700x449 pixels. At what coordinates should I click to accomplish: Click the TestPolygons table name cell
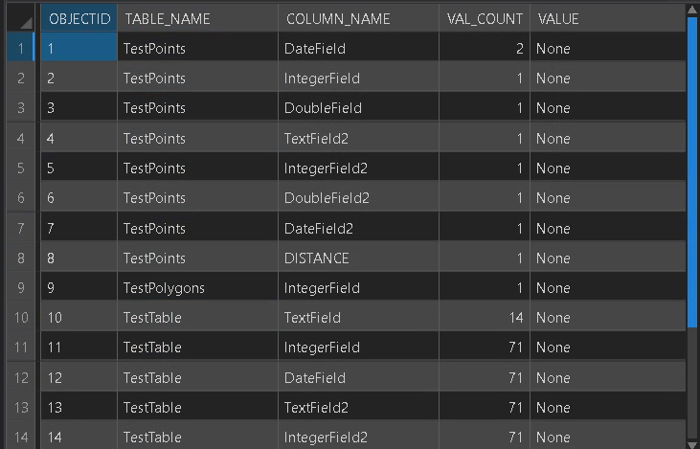(x=164, y=288)
